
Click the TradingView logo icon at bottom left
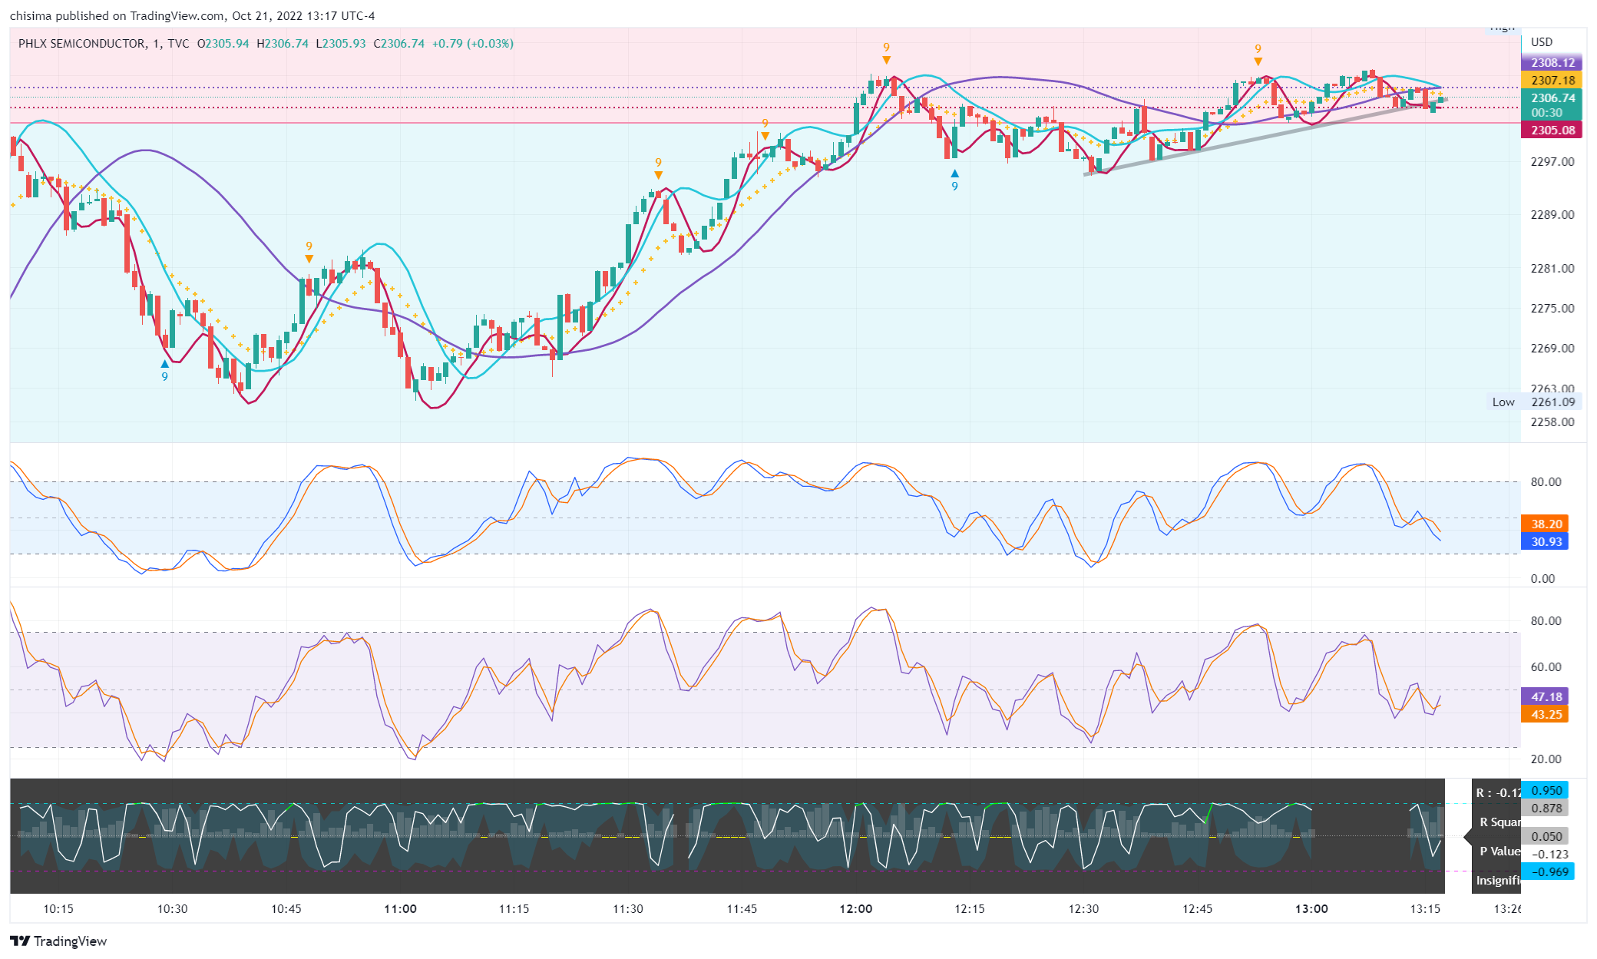point(20,941)
